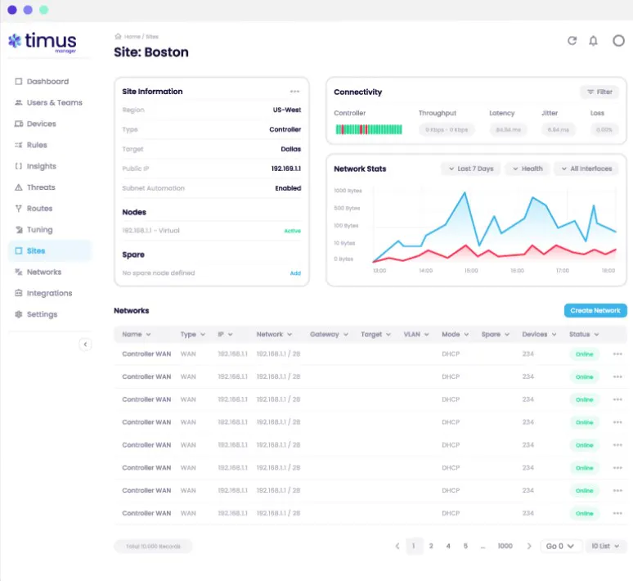Open notifications bell icon
633x581 pixels.
tap(593, 41)
